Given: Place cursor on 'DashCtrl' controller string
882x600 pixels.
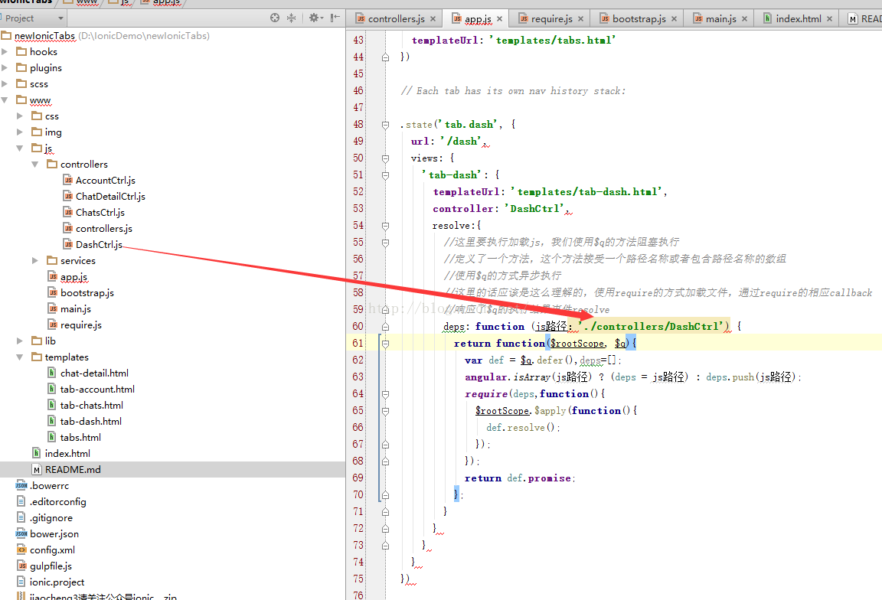Looking at the screenshot, I should 534,209.
